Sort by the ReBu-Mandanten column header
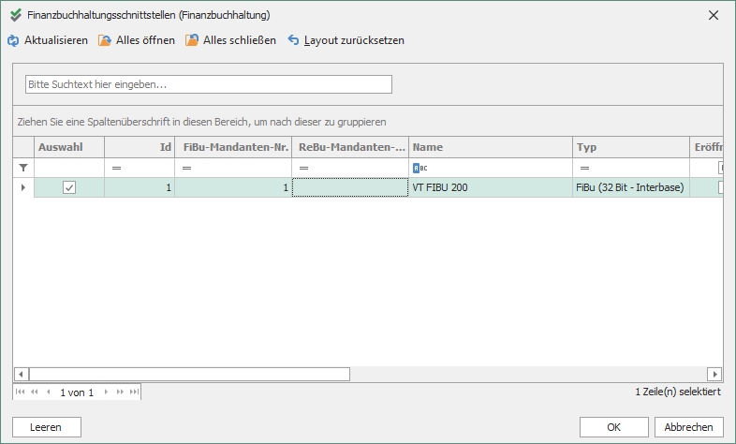The width and height of the screenshot is (736, 444). (350, 147)
